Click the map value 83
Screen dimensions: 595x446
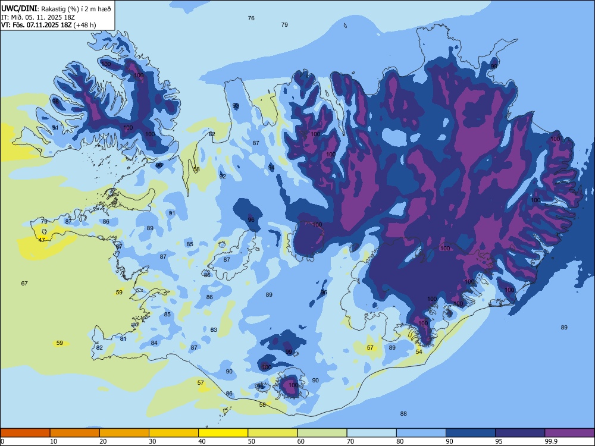[x=214, y=329]
